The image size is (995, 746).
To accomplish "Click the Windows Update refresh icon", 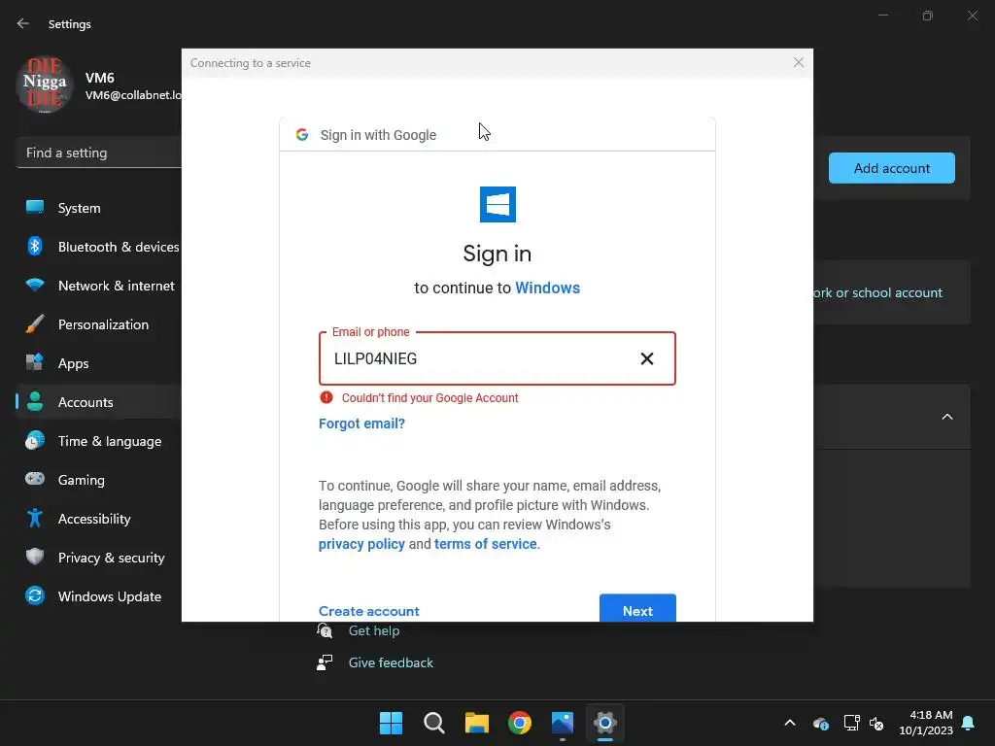I will click(35, 595).
